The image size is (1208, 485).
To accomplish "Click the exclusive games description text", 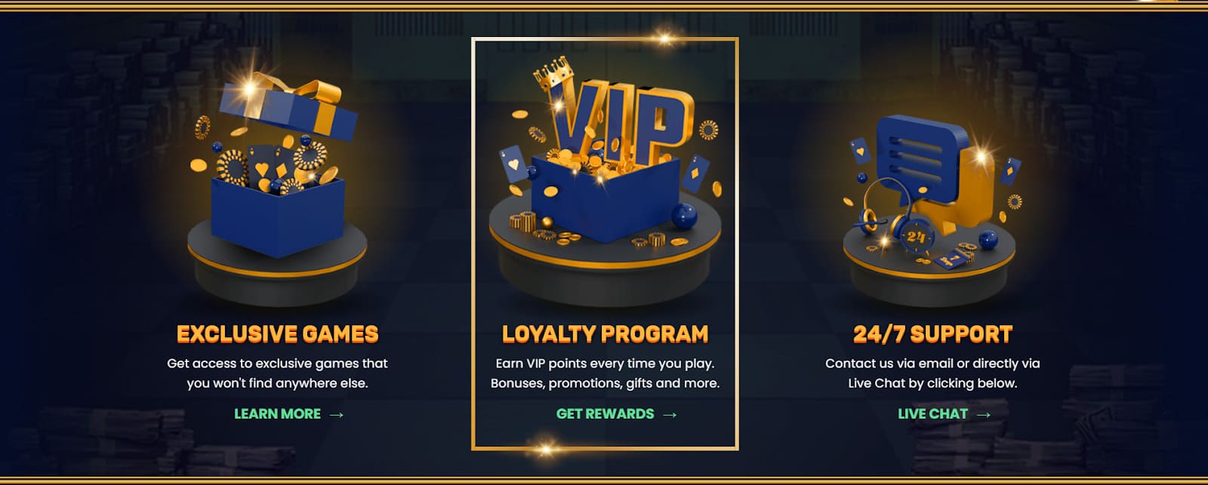I will point(277,373).
